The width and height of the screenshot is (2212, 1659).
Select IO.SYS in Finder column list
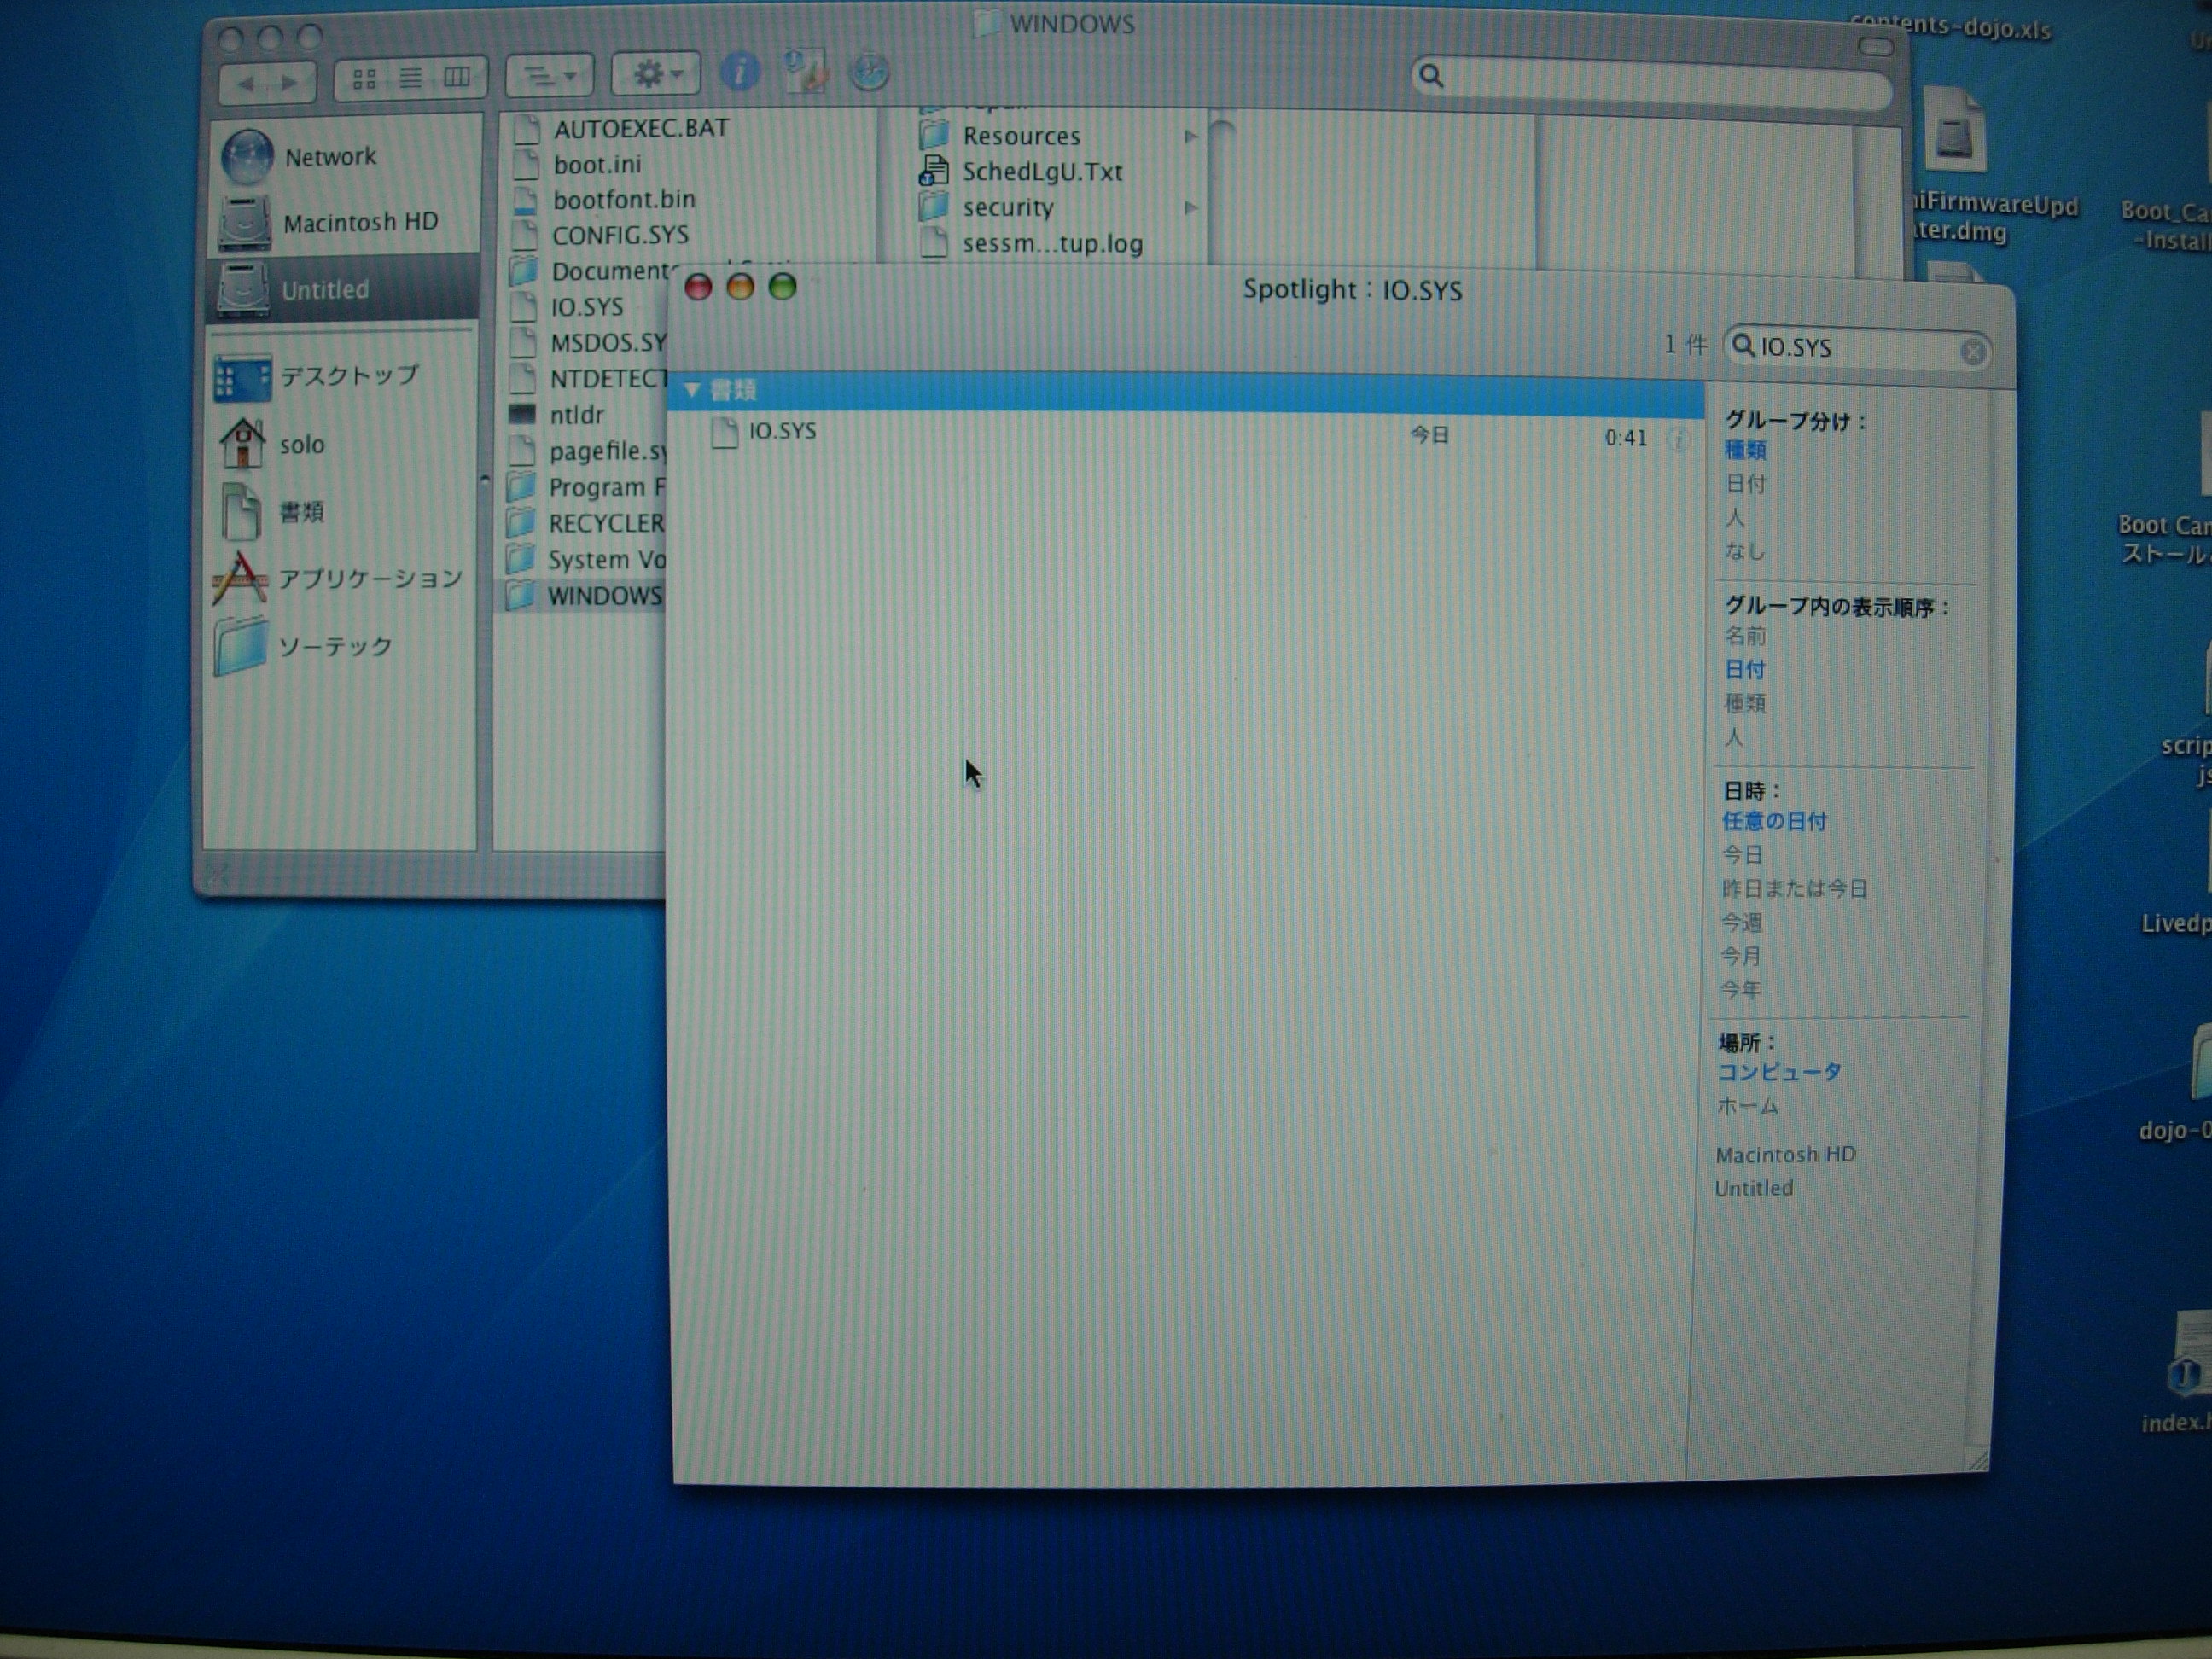[586, 307]
